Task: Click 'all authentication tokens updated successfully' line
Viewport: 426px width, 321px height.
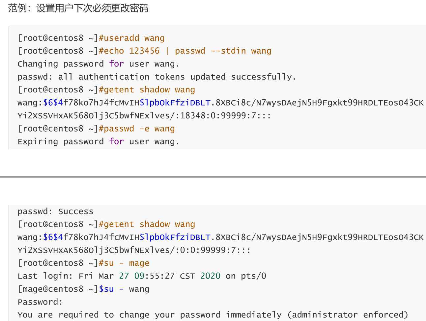Action: [x=157, y=77]
